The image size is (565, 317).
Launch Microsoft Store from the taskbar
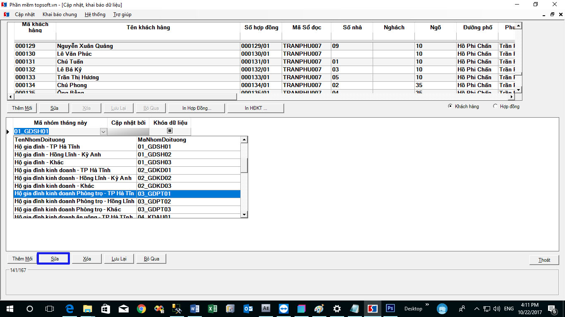pos(105,308)
